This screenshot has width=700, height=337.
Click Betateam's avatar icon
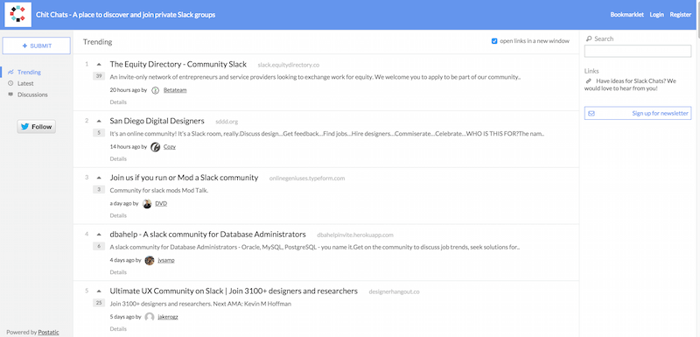click(156, 90)
